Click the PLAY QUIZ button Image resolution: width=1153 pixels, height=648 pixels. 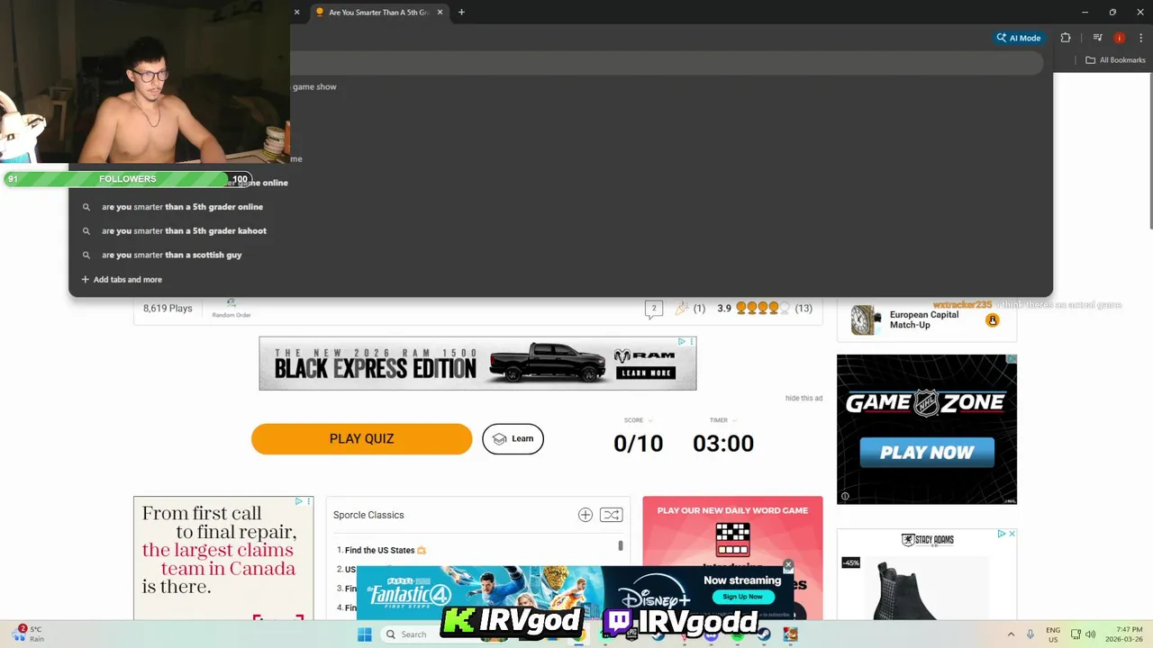pos(361,439)
